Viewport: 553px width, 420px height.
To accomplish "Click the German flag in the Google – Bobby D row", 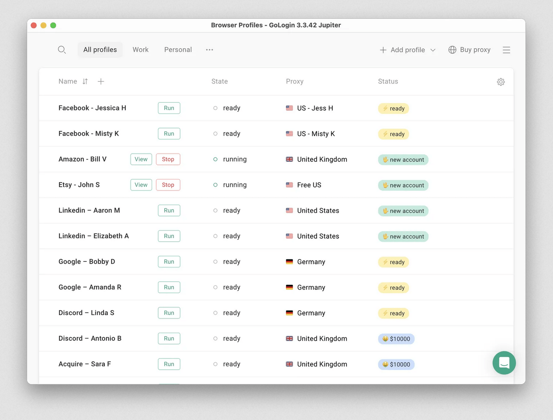I will tap(289, 262).
